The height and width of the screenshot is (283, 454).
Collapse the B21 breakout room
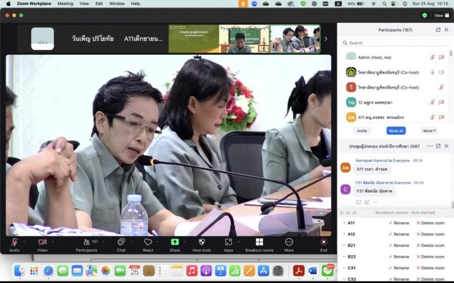[x=344, y=245]
